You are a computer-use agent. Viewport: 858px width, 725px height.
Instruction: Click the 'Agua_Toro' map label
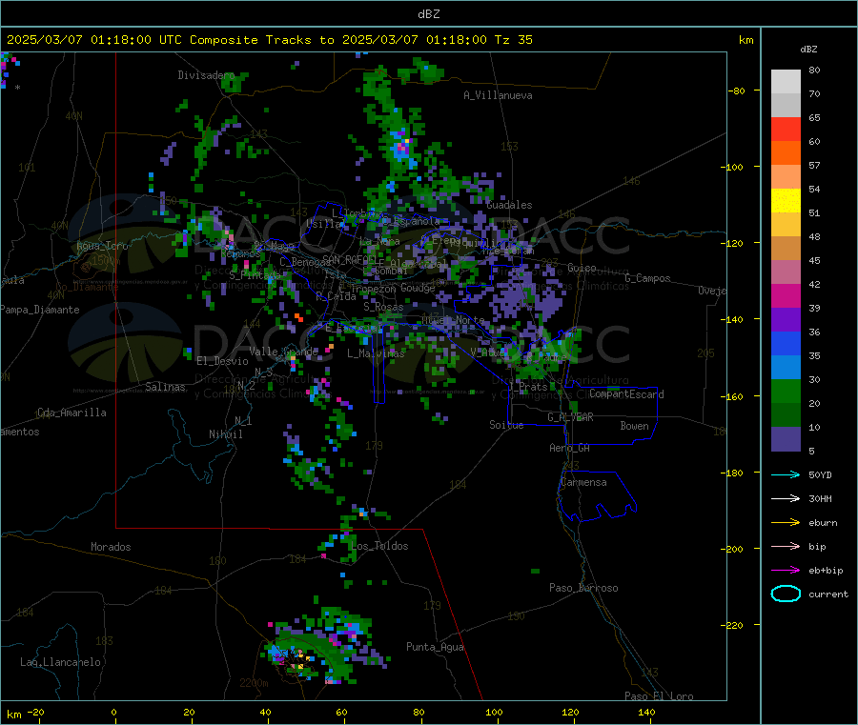coord(102,246)
